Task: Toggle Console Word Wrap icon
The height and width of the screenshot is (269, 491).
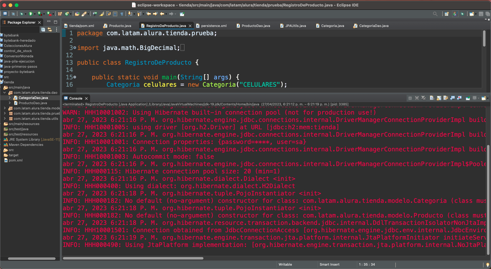Action: pyautogui.click(x=446, y=98)
